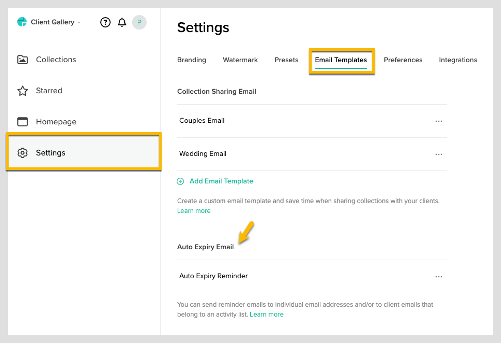The height and width of the screenshot is (343, 501).
Task: Open the help icon
Action: coord(105,22)
